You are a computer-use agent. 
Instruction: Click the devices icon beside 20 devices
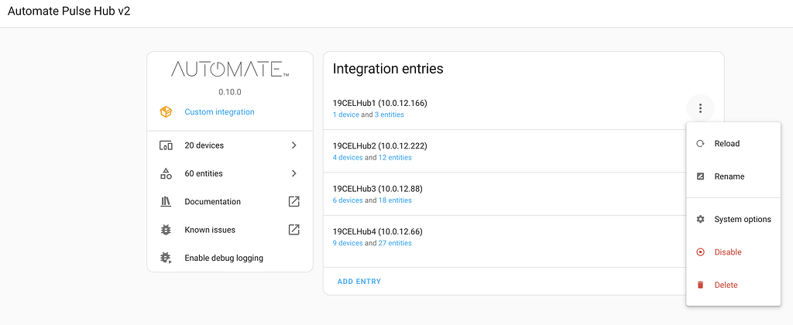(166, 145)
